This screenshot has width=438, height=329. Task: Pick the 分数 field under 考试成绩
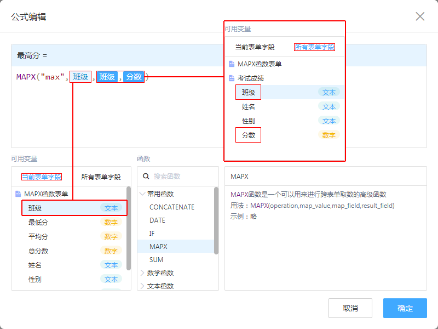(x=249, y=135)
